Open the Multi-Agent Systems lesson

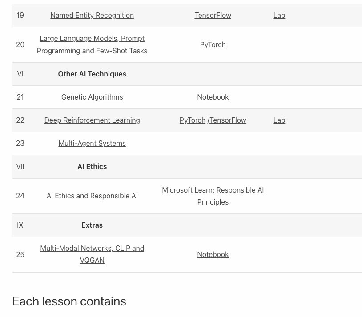click(x=92, y=143)
